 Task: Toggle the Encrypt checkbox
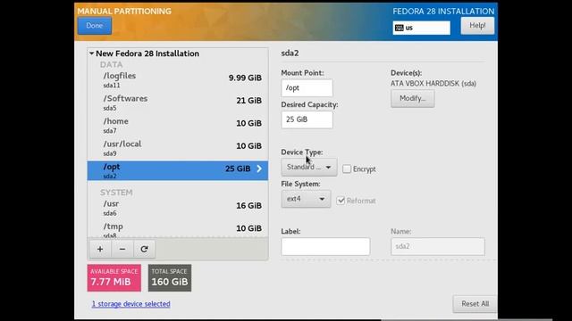(347, 169)
